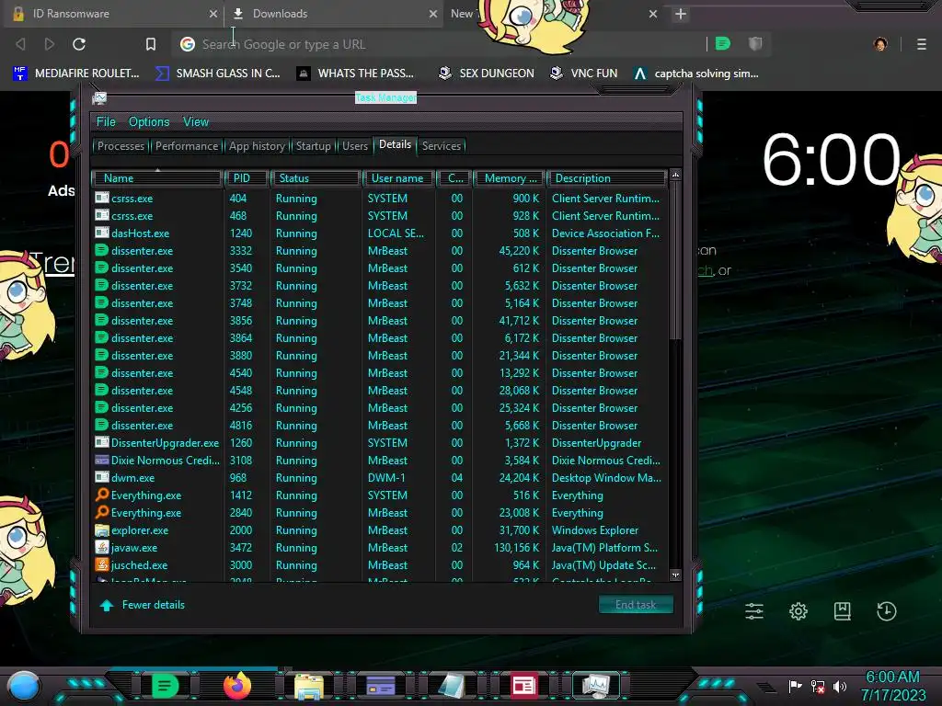Open Task Manager File menu
This screenshot has width=942, height=706.
pyautogui.click(x=106, y=122)
